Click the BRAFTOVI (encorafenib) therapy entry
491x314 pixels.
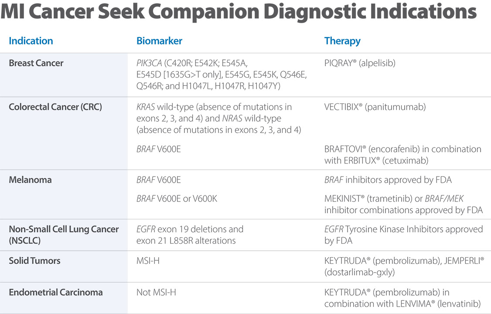(402, 154)
